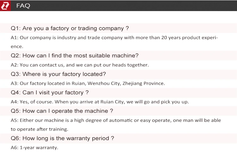Click the red logo icon in the header

[5, 6]
